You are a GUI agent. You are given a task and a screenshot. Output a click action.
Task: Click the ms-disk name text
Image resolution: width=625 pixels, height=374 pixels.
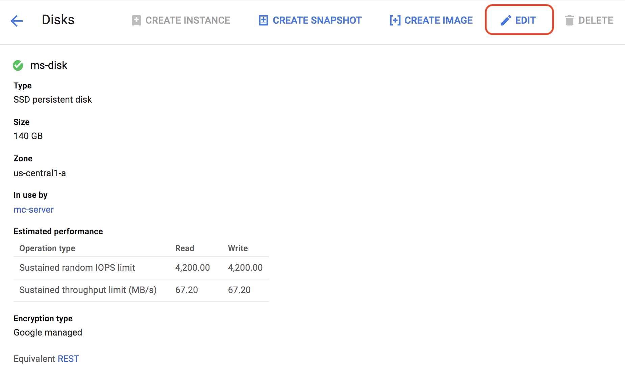click(x=49, y=65)
